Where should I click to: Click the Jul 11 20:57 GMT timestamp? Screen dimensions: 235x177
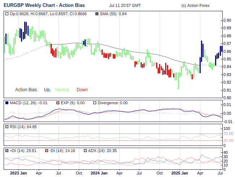(x=125, y=6)
